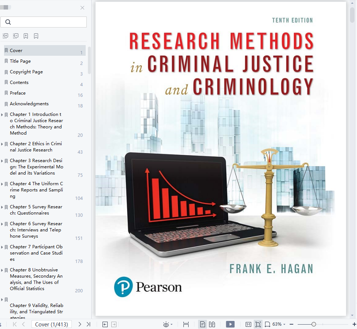357x329 pixels.
Task: Click the scroll down arrow of document scrollbar
Action: tap(353, 315)
